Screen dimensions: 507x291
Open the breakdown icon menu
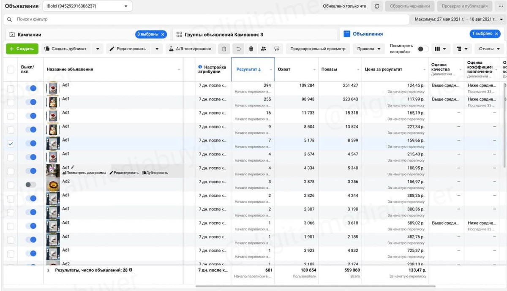coord(462,49)
